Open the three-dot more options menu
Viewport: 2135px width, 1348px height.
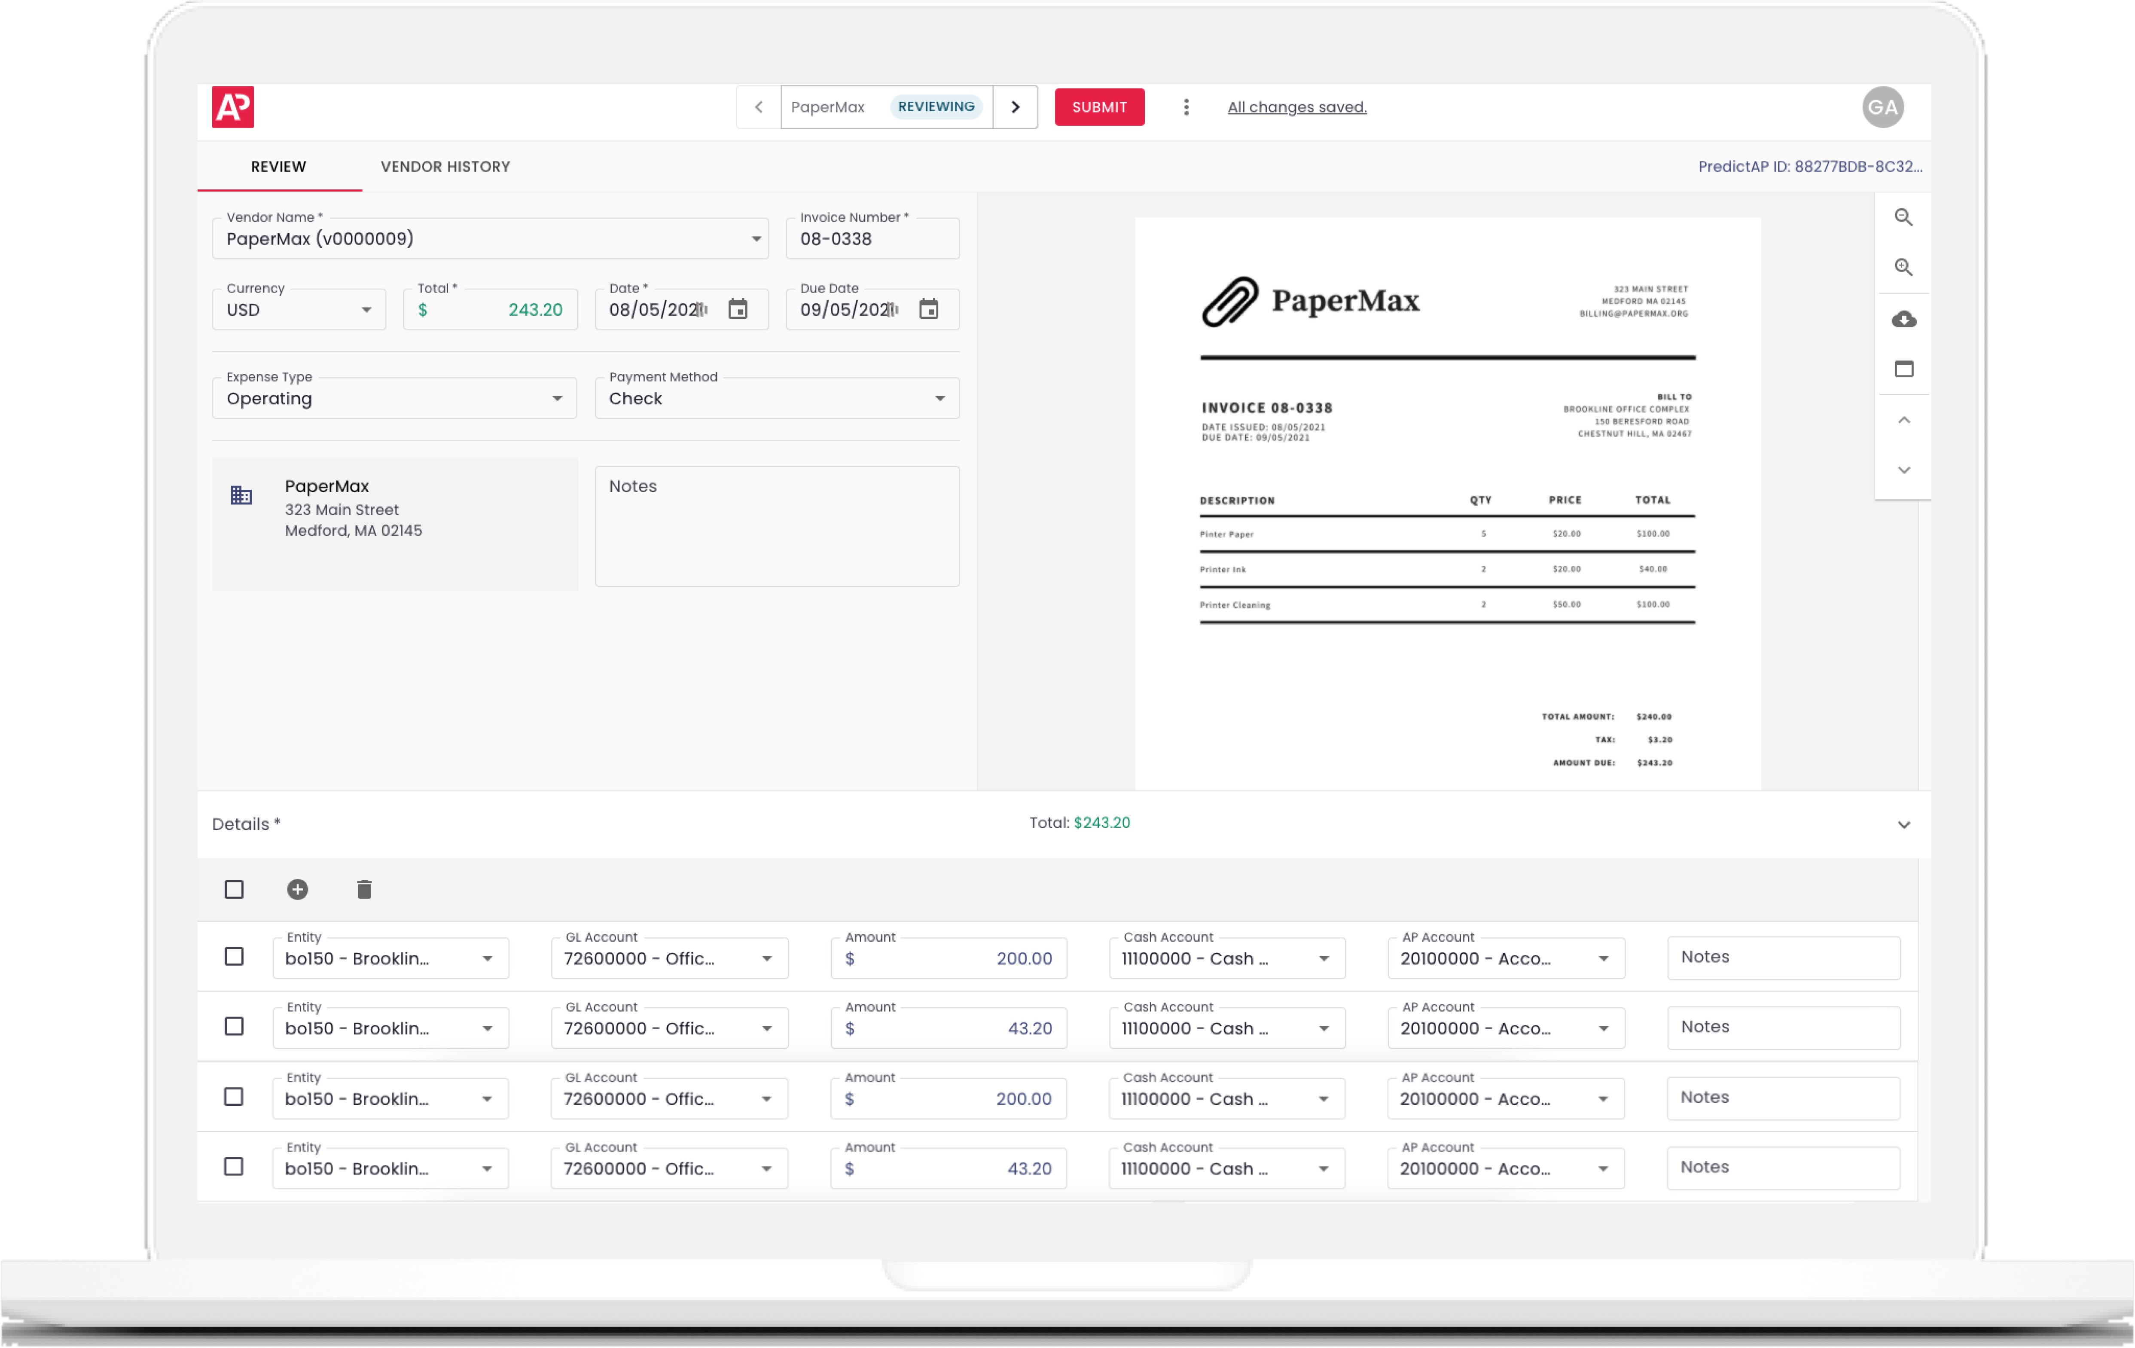click(1186, 107)
